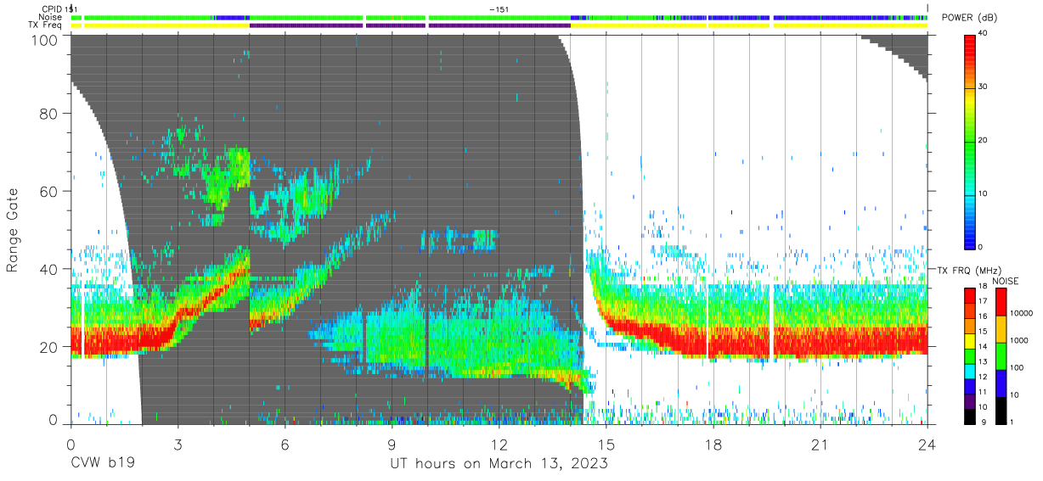This screenshot has width=1043, height=481.
Task: Click UT hours axis tick 18
Action: [713, 444]
